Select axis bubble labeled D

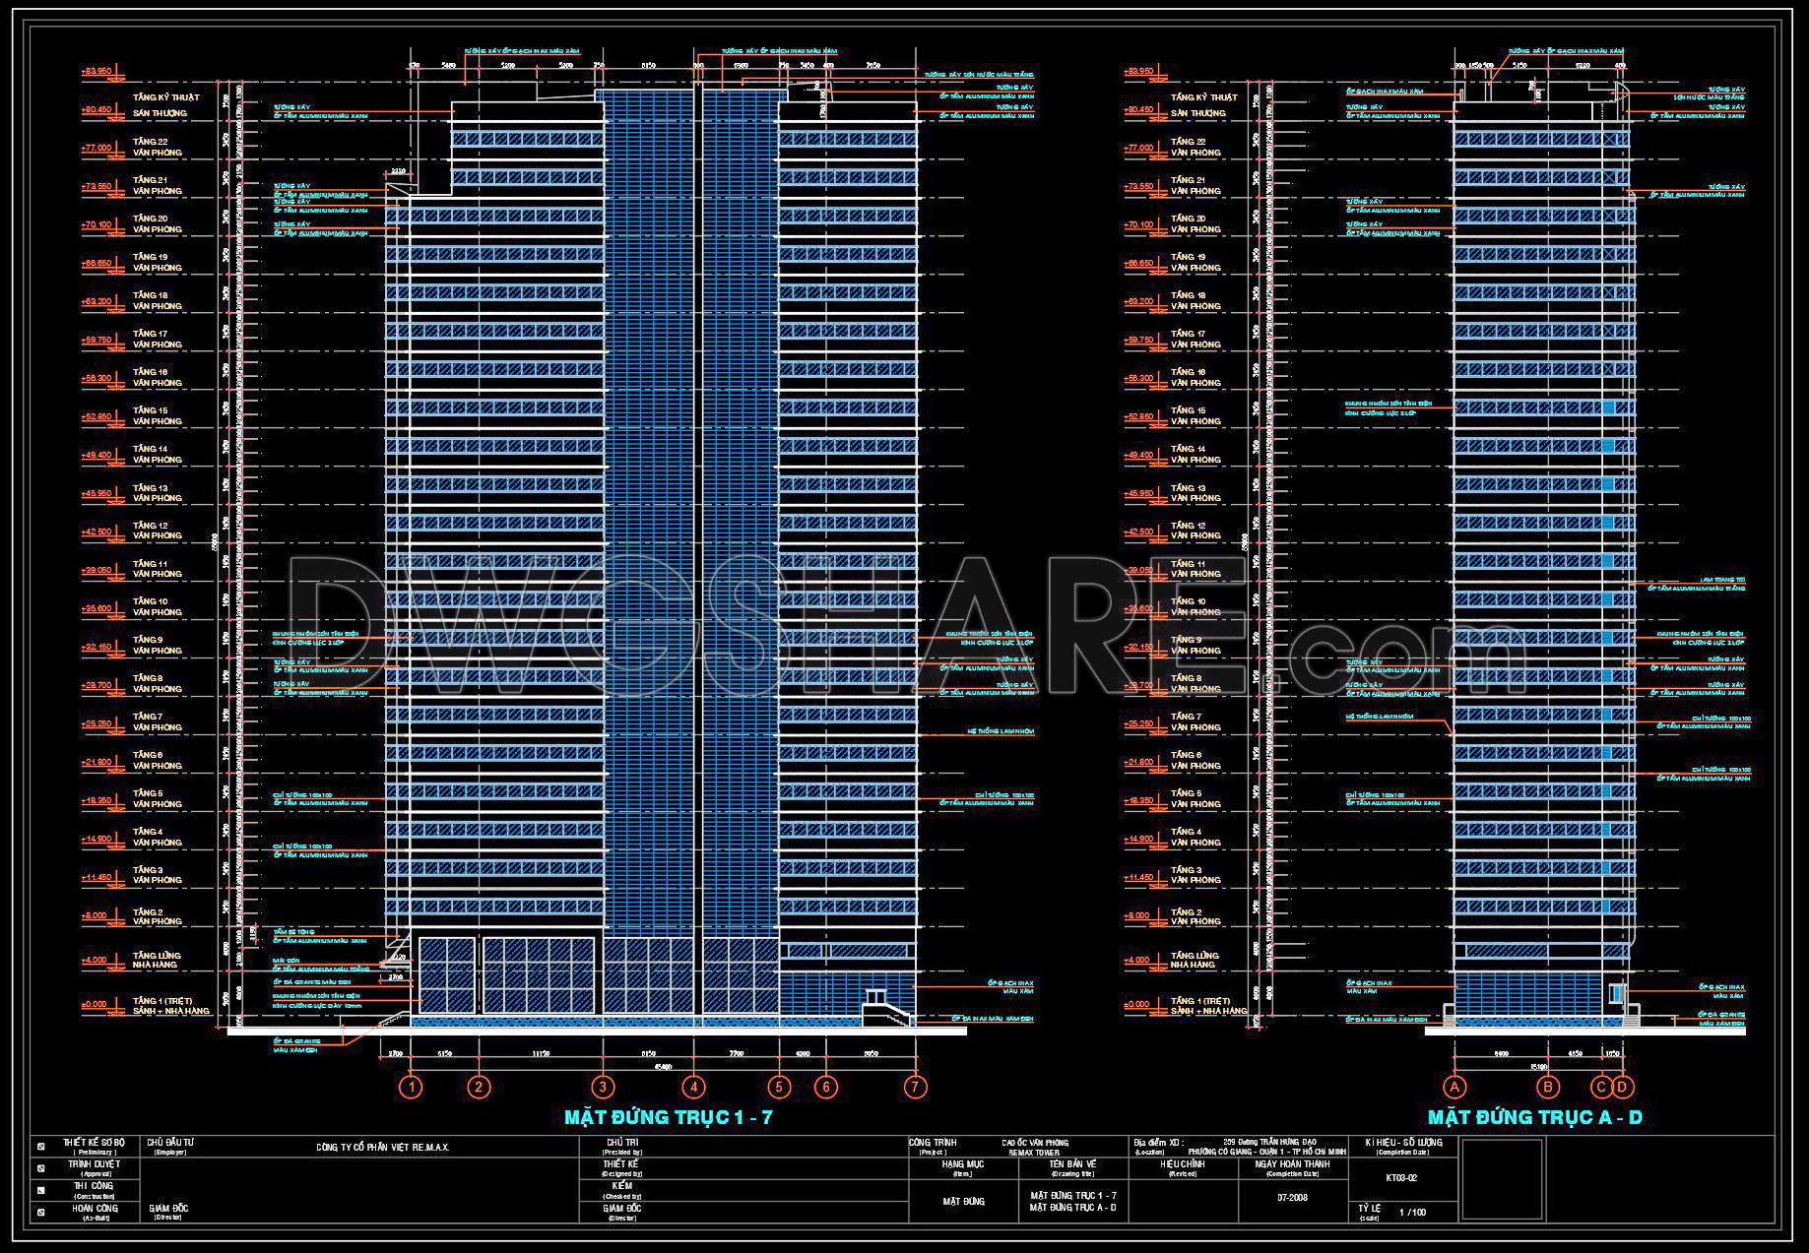click(x=1622, y=1087)
